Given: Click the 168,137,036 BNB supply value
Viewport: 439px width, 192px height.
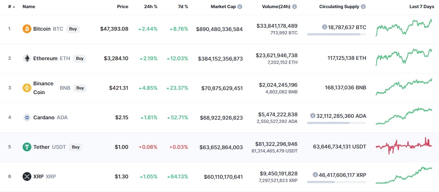Looking at the screenshot, I should tap(346, 88).
